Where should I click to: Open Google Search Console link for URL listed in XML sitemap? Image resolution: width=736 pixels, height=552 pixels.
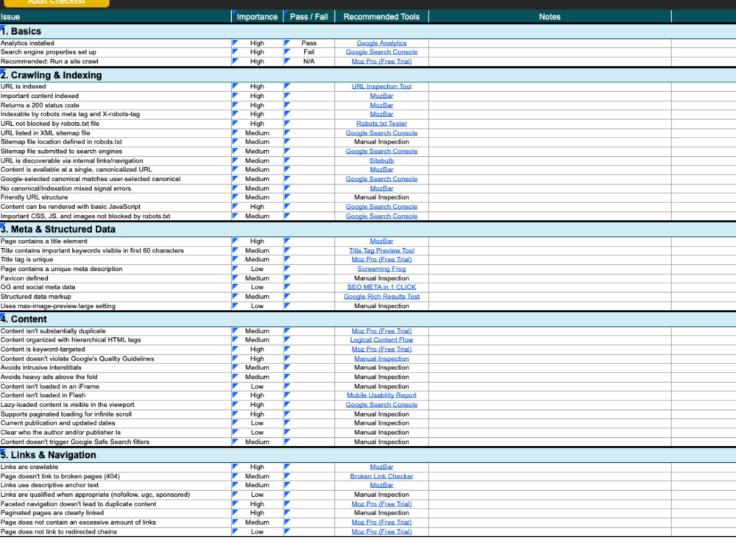tap(381, 132)
